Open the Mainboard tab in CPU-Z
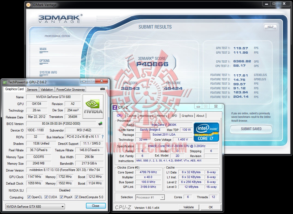Image resolution: width=293 pixels, height=214 pixels. coord(146,116)
